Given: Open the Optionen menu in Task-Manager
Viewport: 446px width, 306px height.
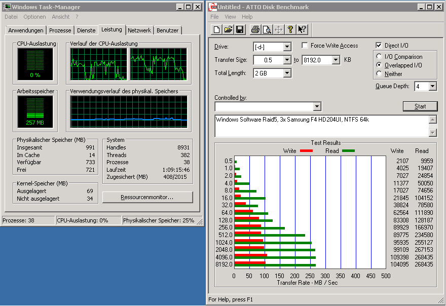Looking at the screenshot, I should tap(34, 17).
